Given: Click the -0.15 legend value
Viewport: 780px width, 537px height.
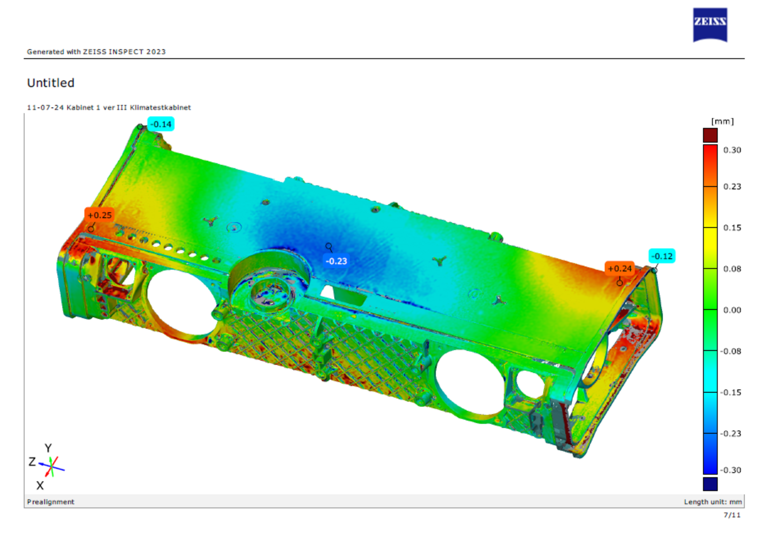Looking at the screenshot, I should (730, 393).
